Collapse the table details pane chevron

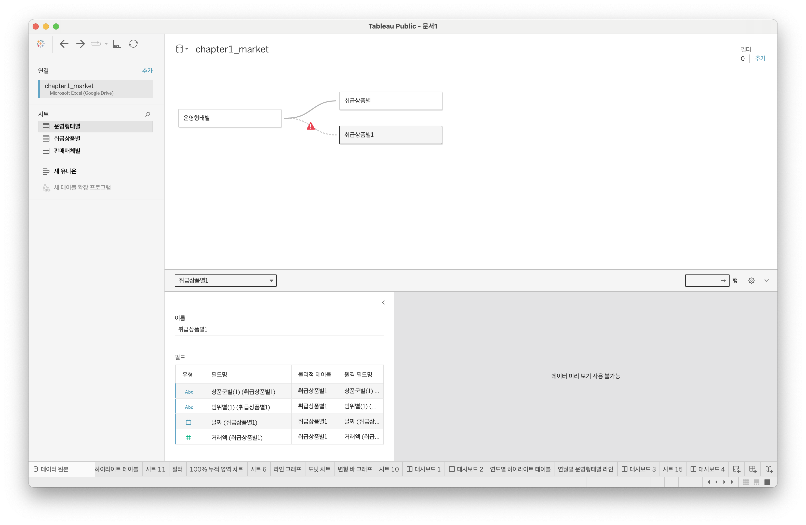tap(383, 302)
